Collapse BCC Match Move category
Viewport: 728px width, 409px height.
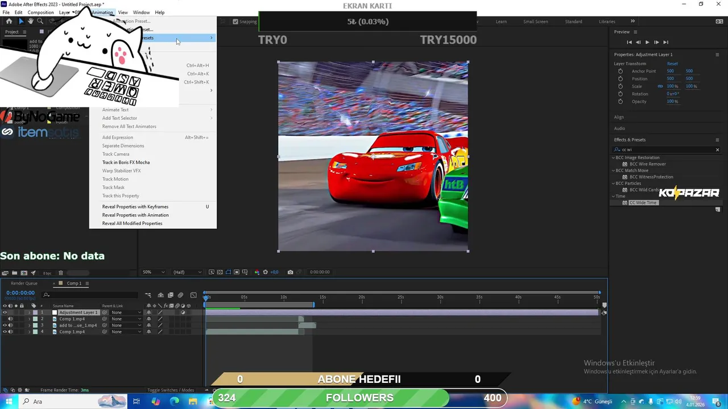point(613,170)
